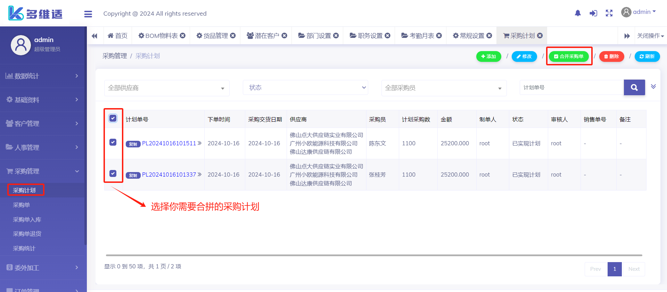
Task: Open the 全部采购员 buyer dropdown
Action: pos(444,88)
